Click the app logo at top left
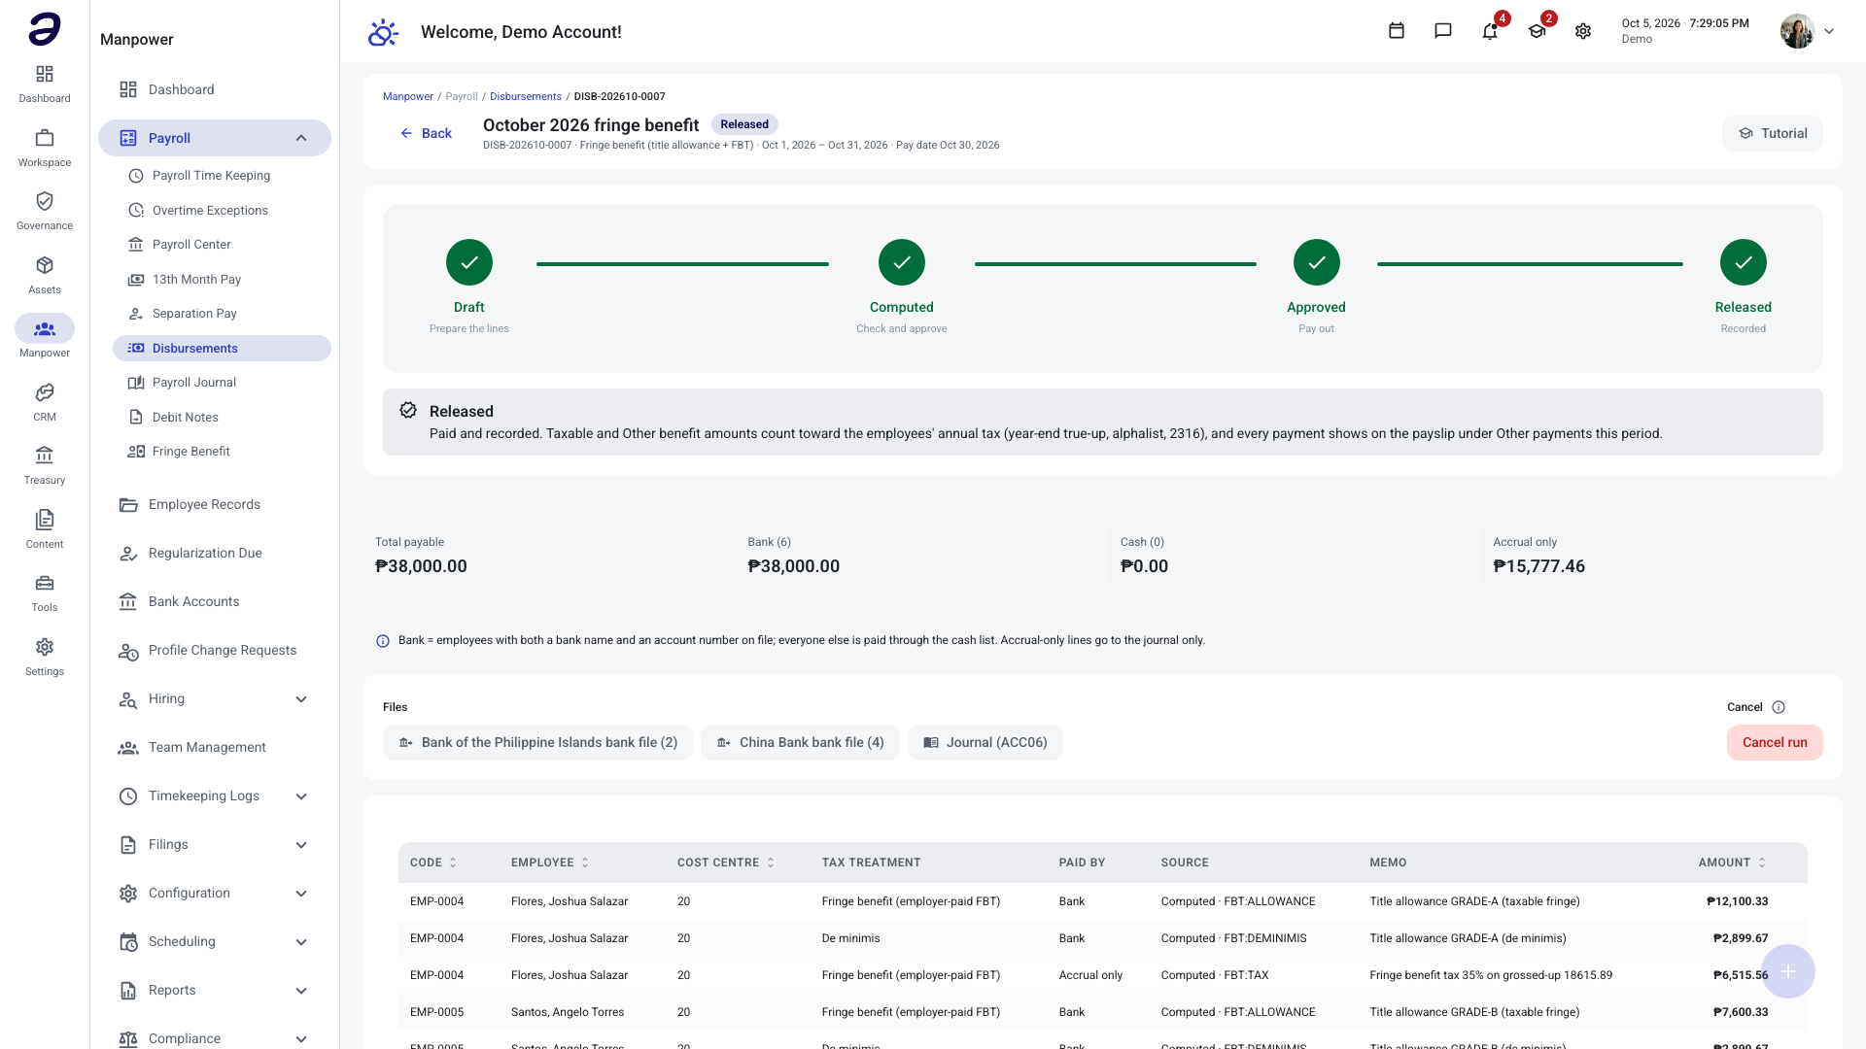Image resolution: width=1866 pixels, height=1049 pixels. (x=45, y=29)
